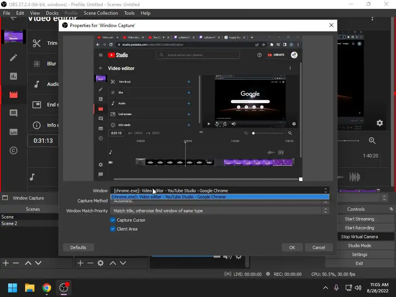Click the Info cards icon in background preview
This screenshot has height=297, width=396.
point(37,125)
